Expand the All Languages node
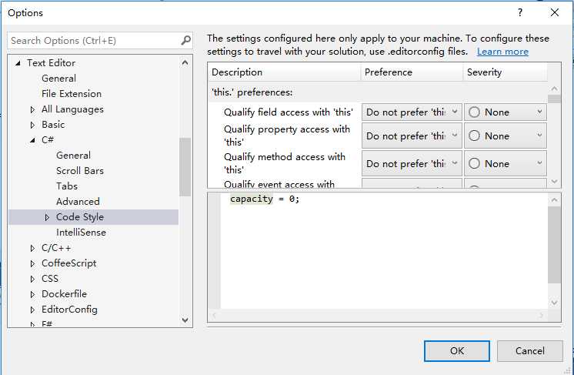574x375 pixels. tap(32, 109)
